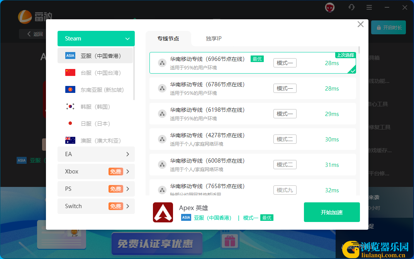Expand the Xbox platform section
This screenshot has height=259, width=414.
[x=96, y=172]
